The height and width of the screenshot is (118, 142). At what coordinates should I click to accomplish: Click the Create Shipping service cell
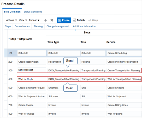click(x=124, y=88)
